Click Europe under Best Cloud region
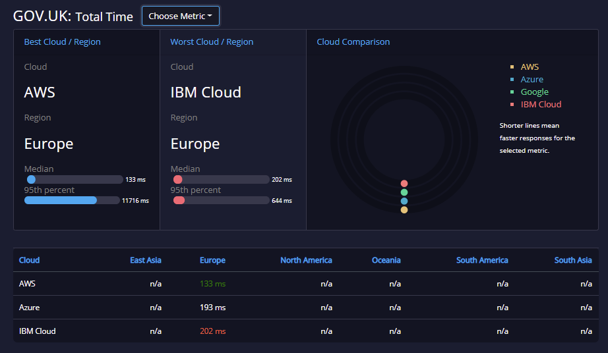The image size is (608, 353). coord(49,144)
